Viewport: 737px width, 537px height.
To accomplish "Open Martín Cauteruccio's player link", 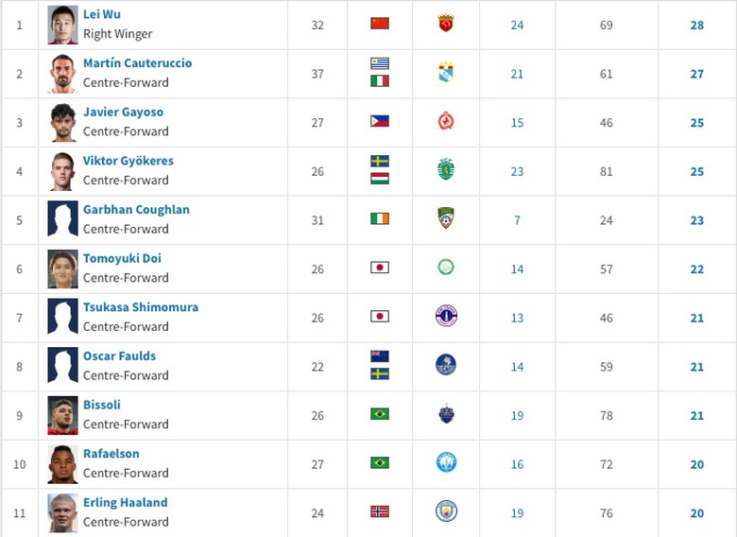I will pos(137,63).
